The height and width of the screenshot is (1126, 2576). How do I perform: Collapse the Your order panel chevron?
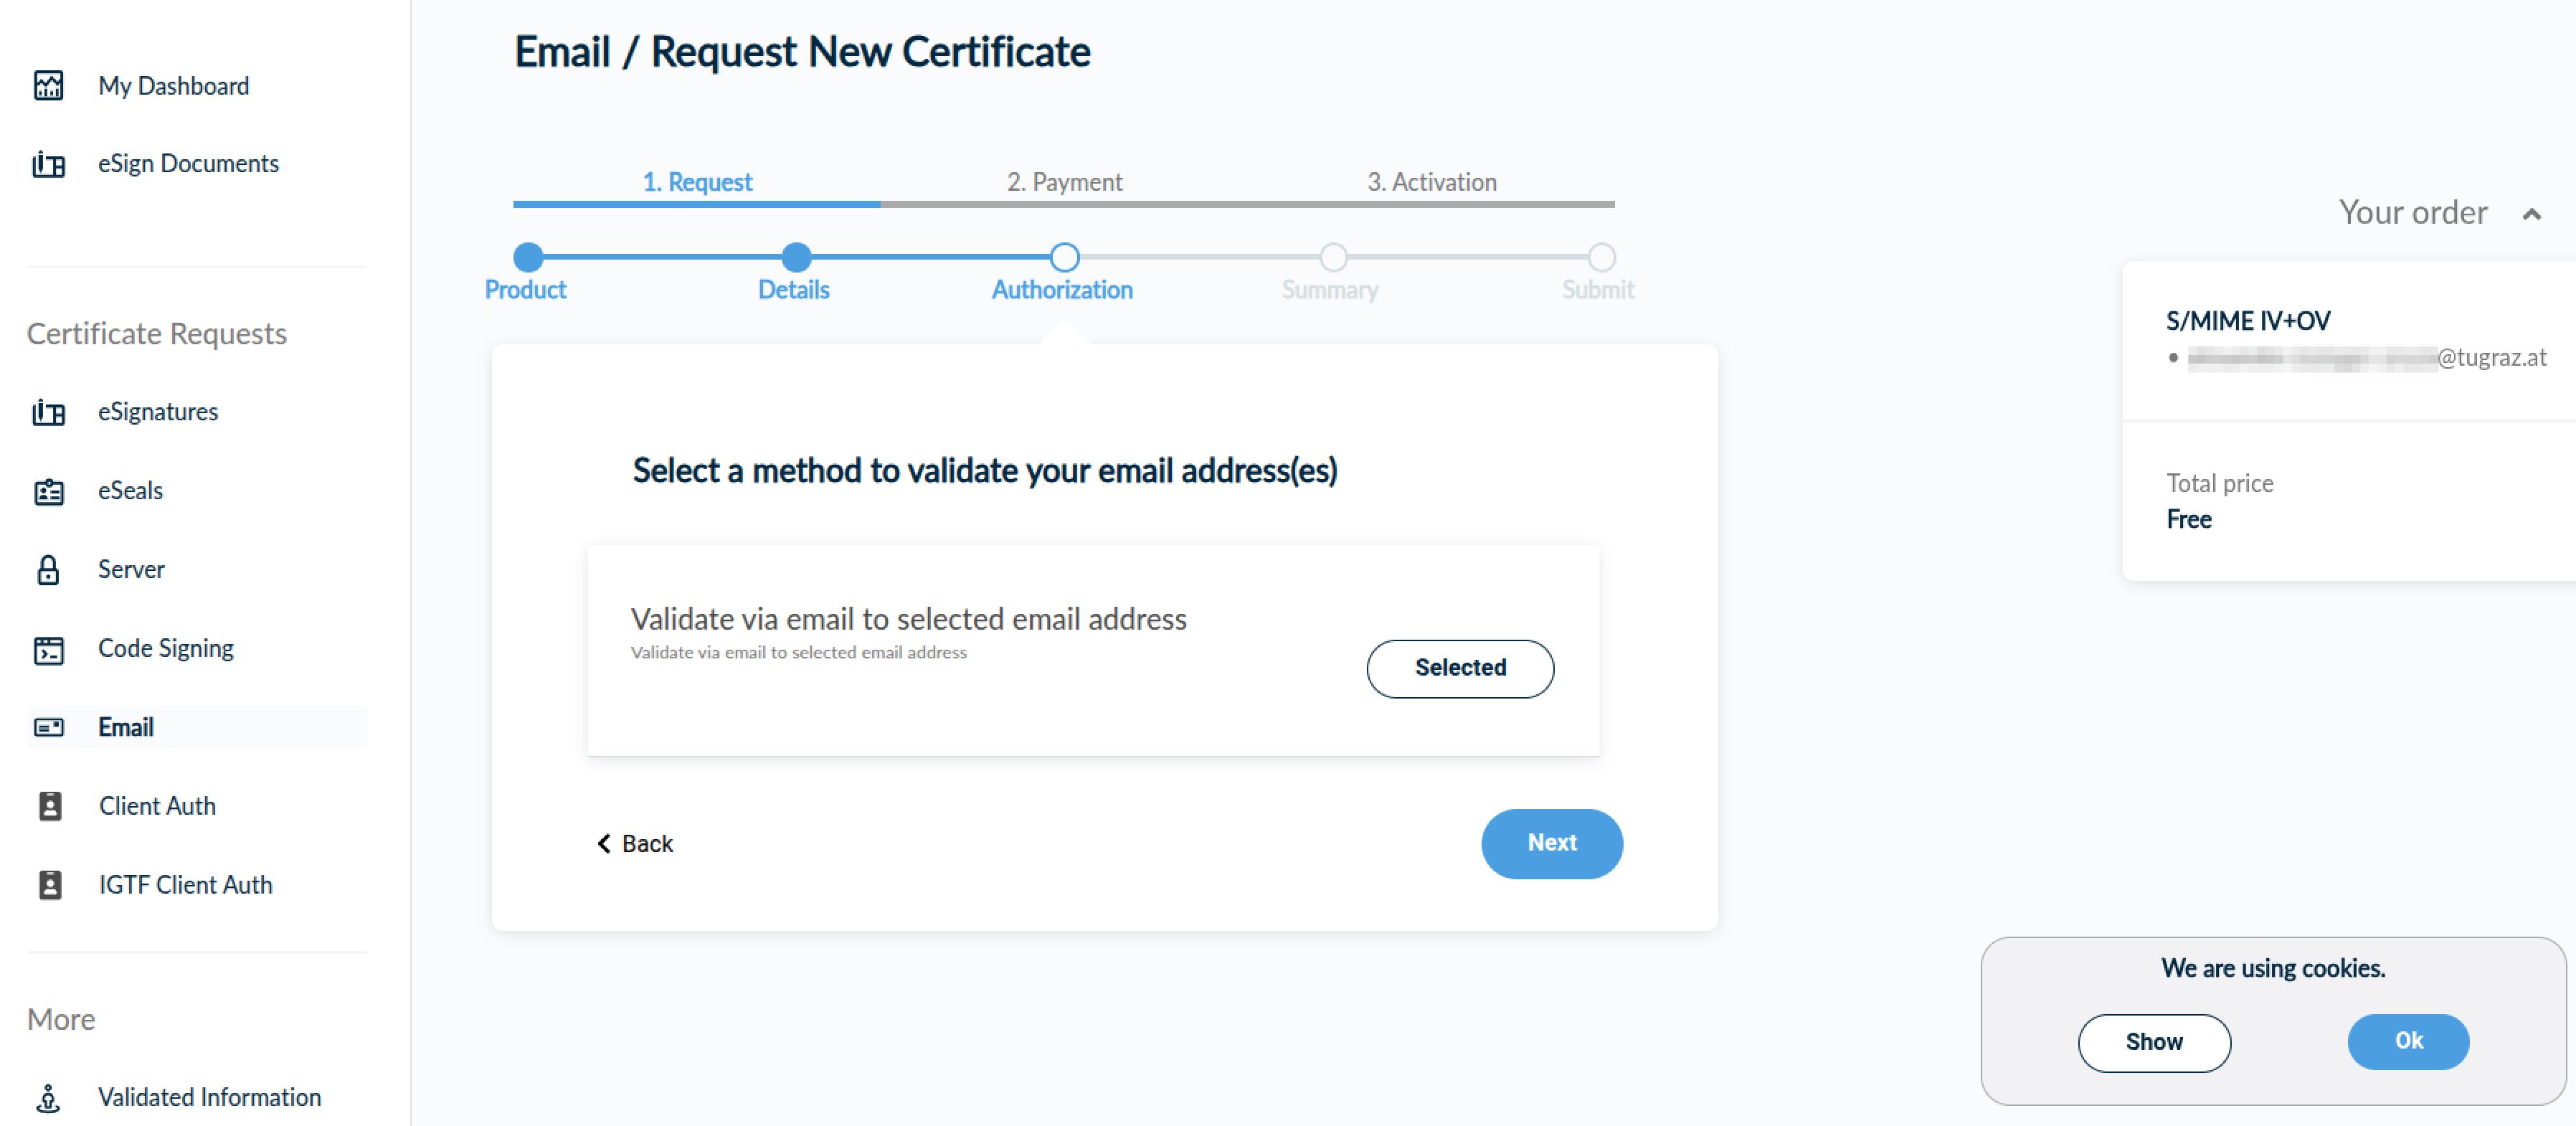pyautogui.click(x=2531, y=214)
